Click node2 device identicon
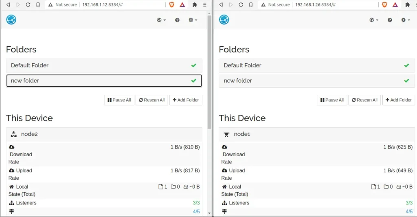417x217 pixels. 13,134
